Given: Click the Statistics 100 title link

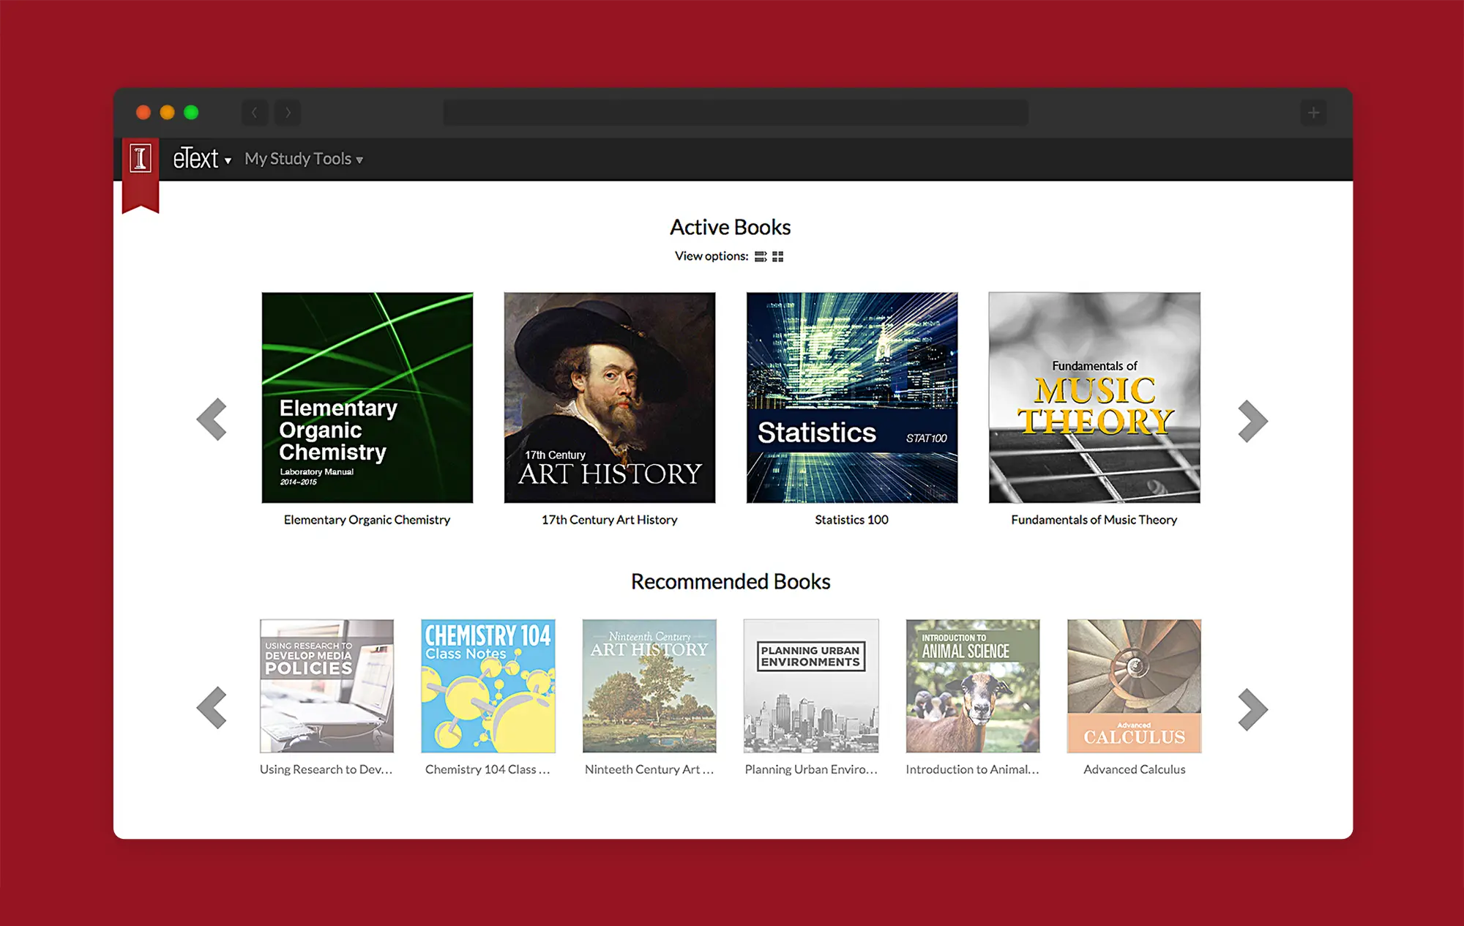Looking at the screenshot, I should pos(851,520).
